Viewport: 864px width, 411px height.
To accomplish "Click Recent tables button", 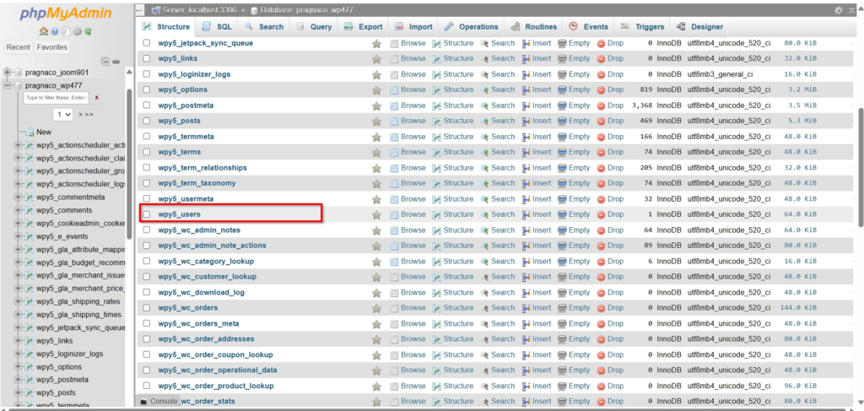I will (19, 47).
